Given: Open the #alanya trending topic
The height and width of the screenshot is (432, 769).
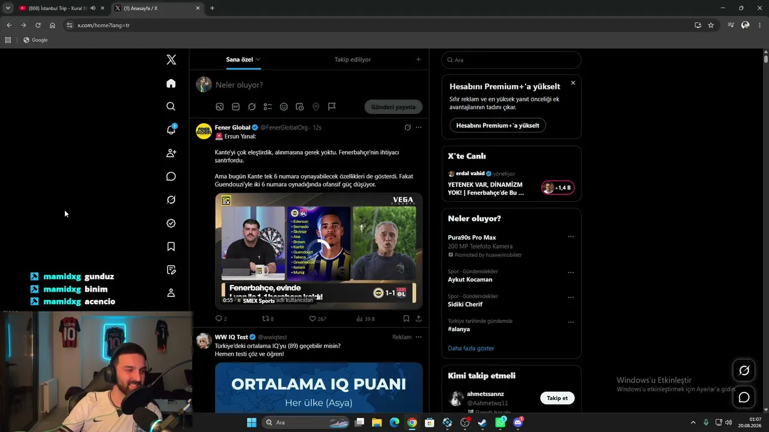Looking at the screenshot, I should [459, 329].
